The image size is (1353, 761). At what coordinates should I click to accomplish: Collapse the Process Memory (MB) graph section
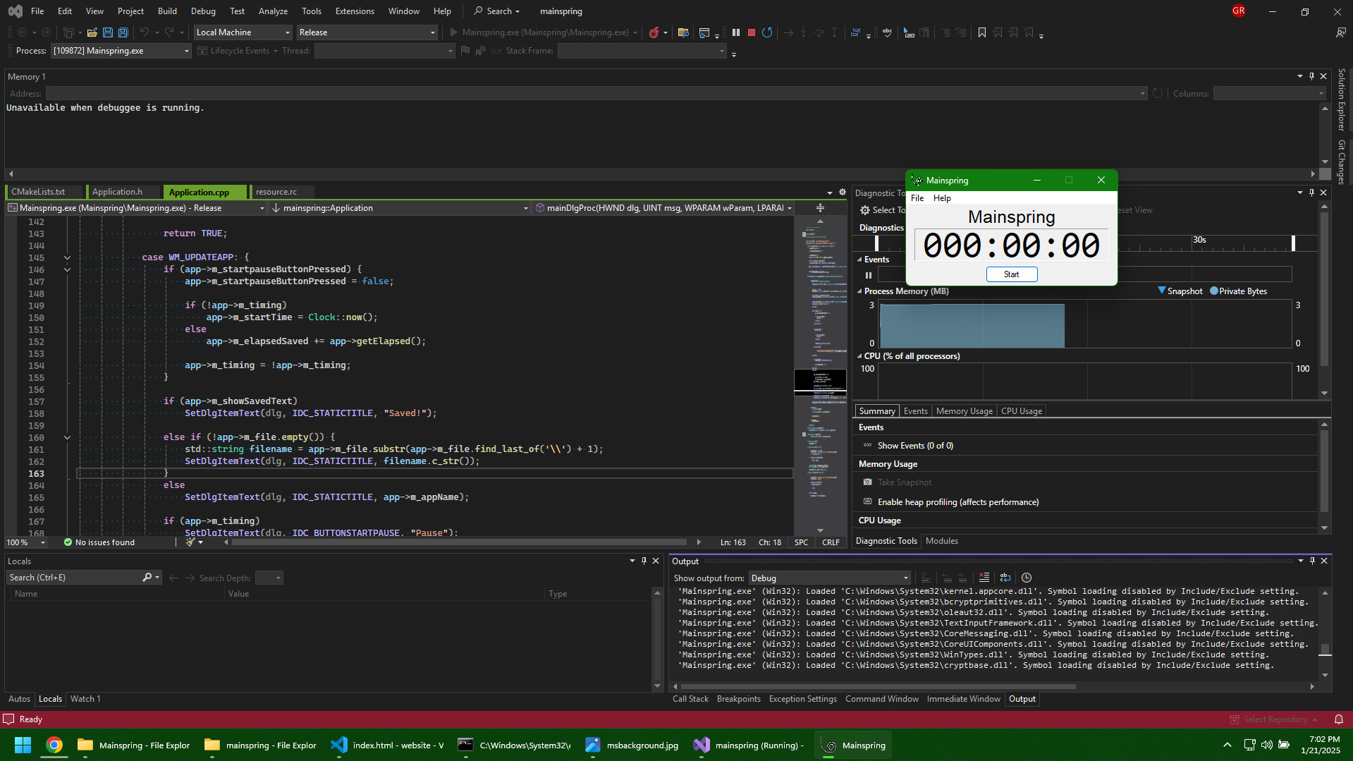[859, 291]
